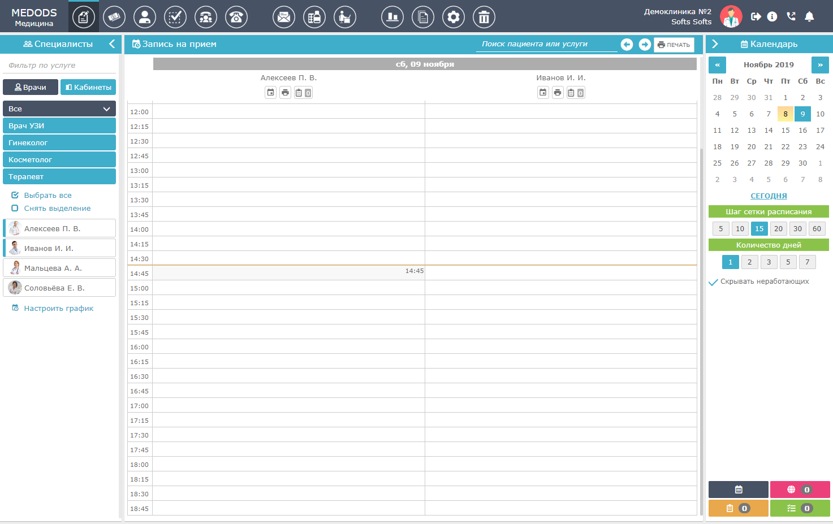
Task: Switch to the Кабинеты tab
Action: 88,87
